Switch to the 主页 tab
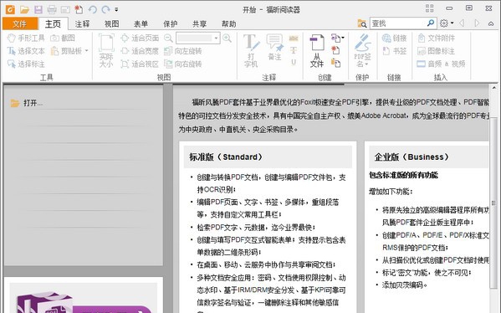This screenshot has width=501, height=313. (x=53, y=23)
